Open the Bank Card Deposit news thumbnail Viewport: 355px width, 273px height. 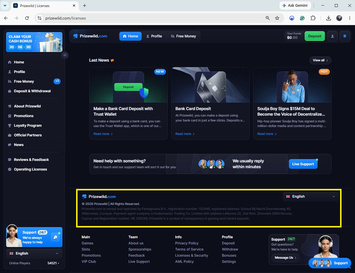click(210, 85)
